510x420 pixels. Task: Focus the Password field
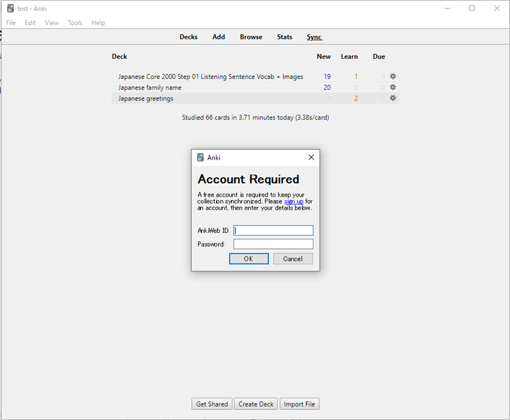coord(273,244)
